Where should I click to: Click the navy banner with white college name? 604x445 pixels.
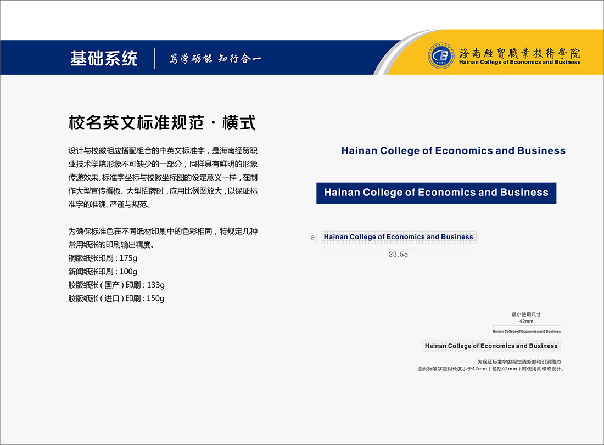tap(436, 193)
